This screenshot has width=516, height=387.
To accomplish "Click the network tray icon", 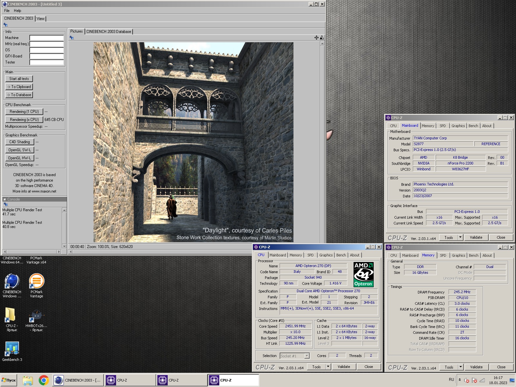I will point(482,380).
